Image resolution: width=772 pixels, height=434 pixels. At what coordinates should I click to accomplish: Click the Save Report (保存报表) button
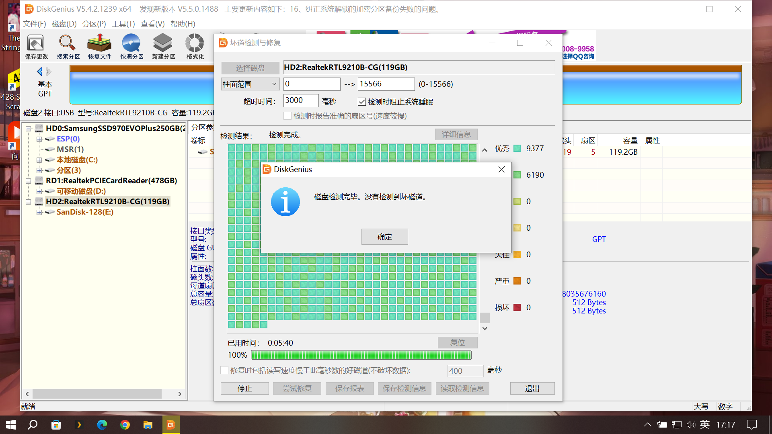[x=350, y=389]
